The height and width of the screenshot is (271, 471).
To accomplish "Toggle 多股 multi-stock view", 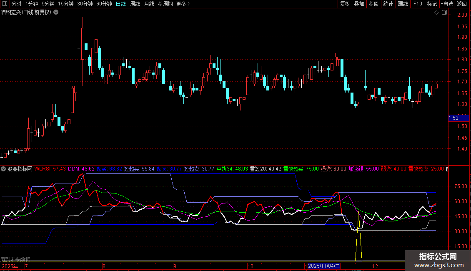I will click(x=373, y=4).
